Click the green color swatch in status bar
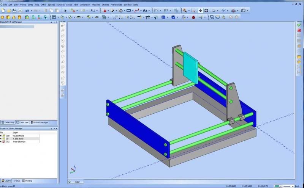This screenshot has height=188, width=304. click(x=277, y=186)
